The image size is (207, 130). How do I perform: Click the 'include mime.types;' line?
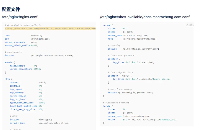31,120
